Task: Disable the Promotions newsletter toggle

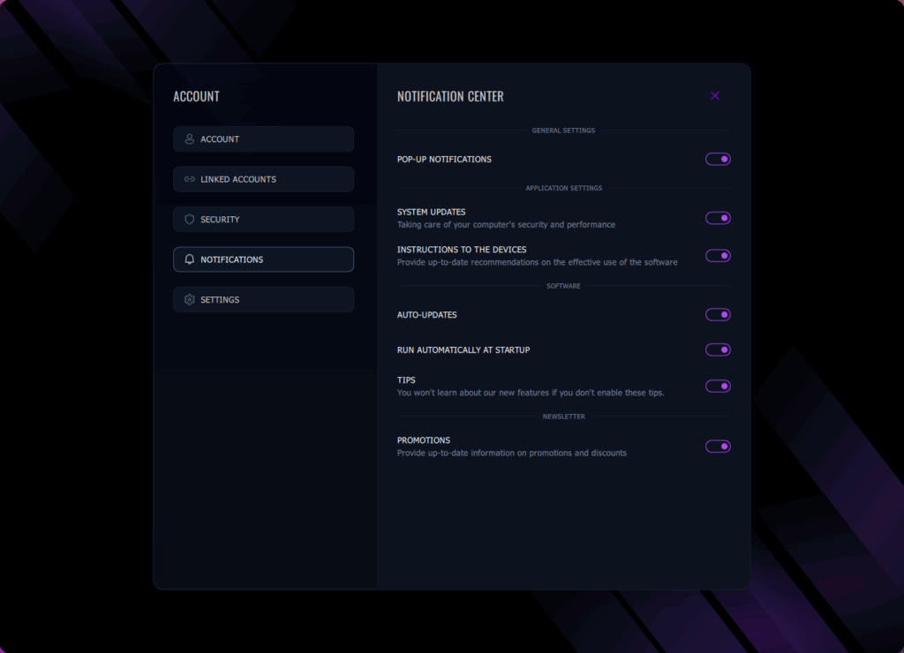Action: 718,447
